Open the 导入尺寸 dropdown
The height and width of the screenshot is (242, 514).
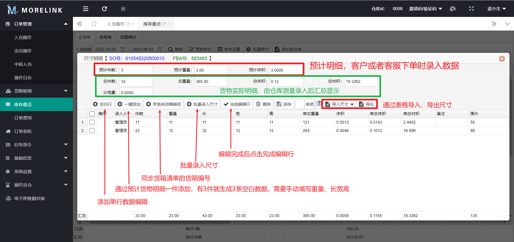pos(340,104)
